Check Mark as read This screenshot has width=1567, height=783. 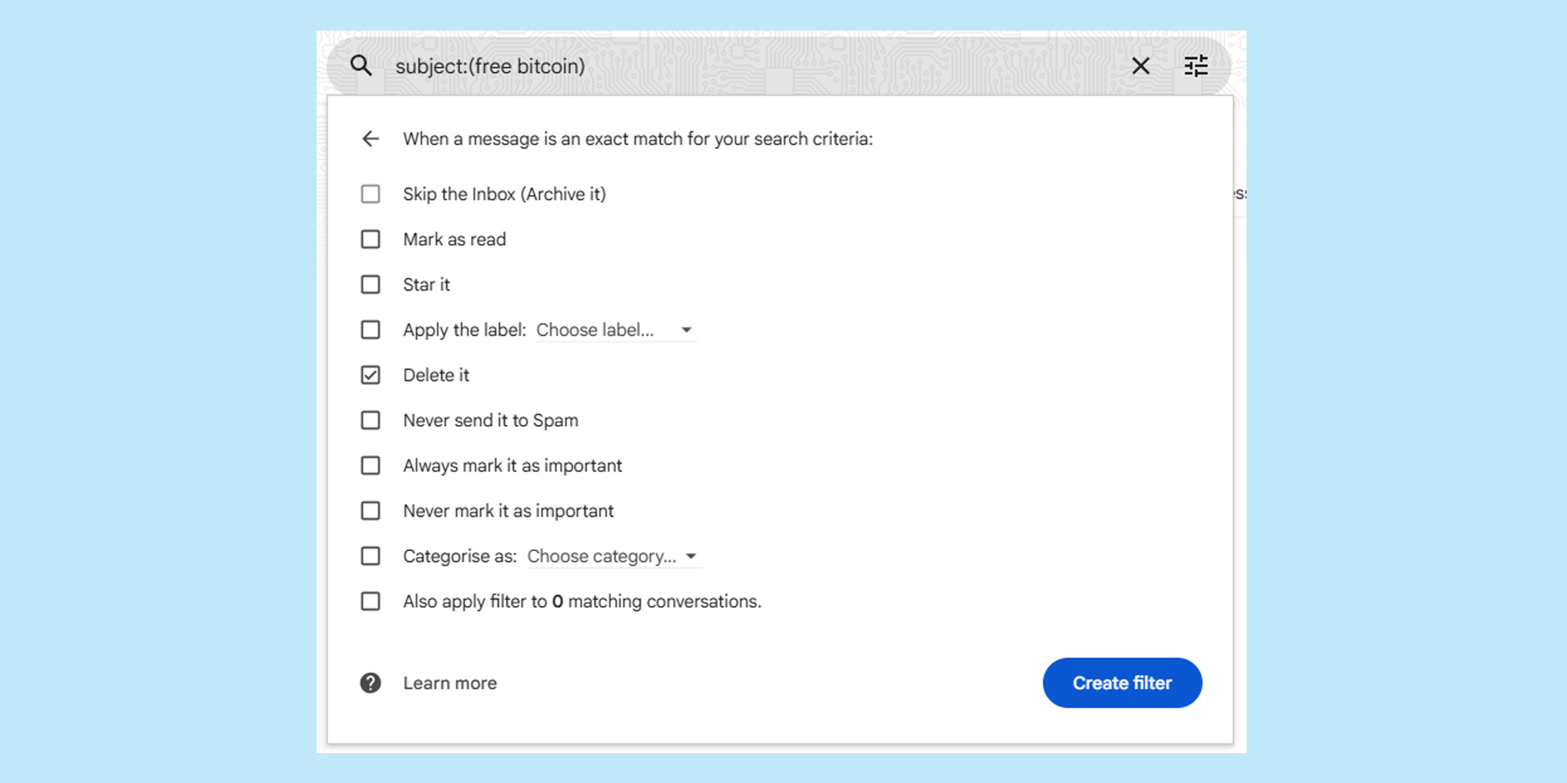tap(370, 239)
